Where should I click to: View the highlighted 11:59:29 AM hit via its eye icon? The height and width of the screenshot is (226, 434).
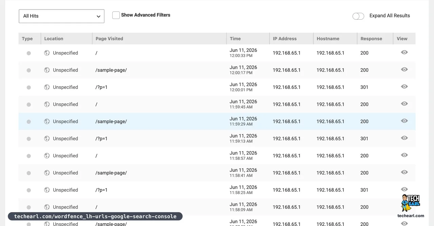pyautogui.click(x=404, y=121)
